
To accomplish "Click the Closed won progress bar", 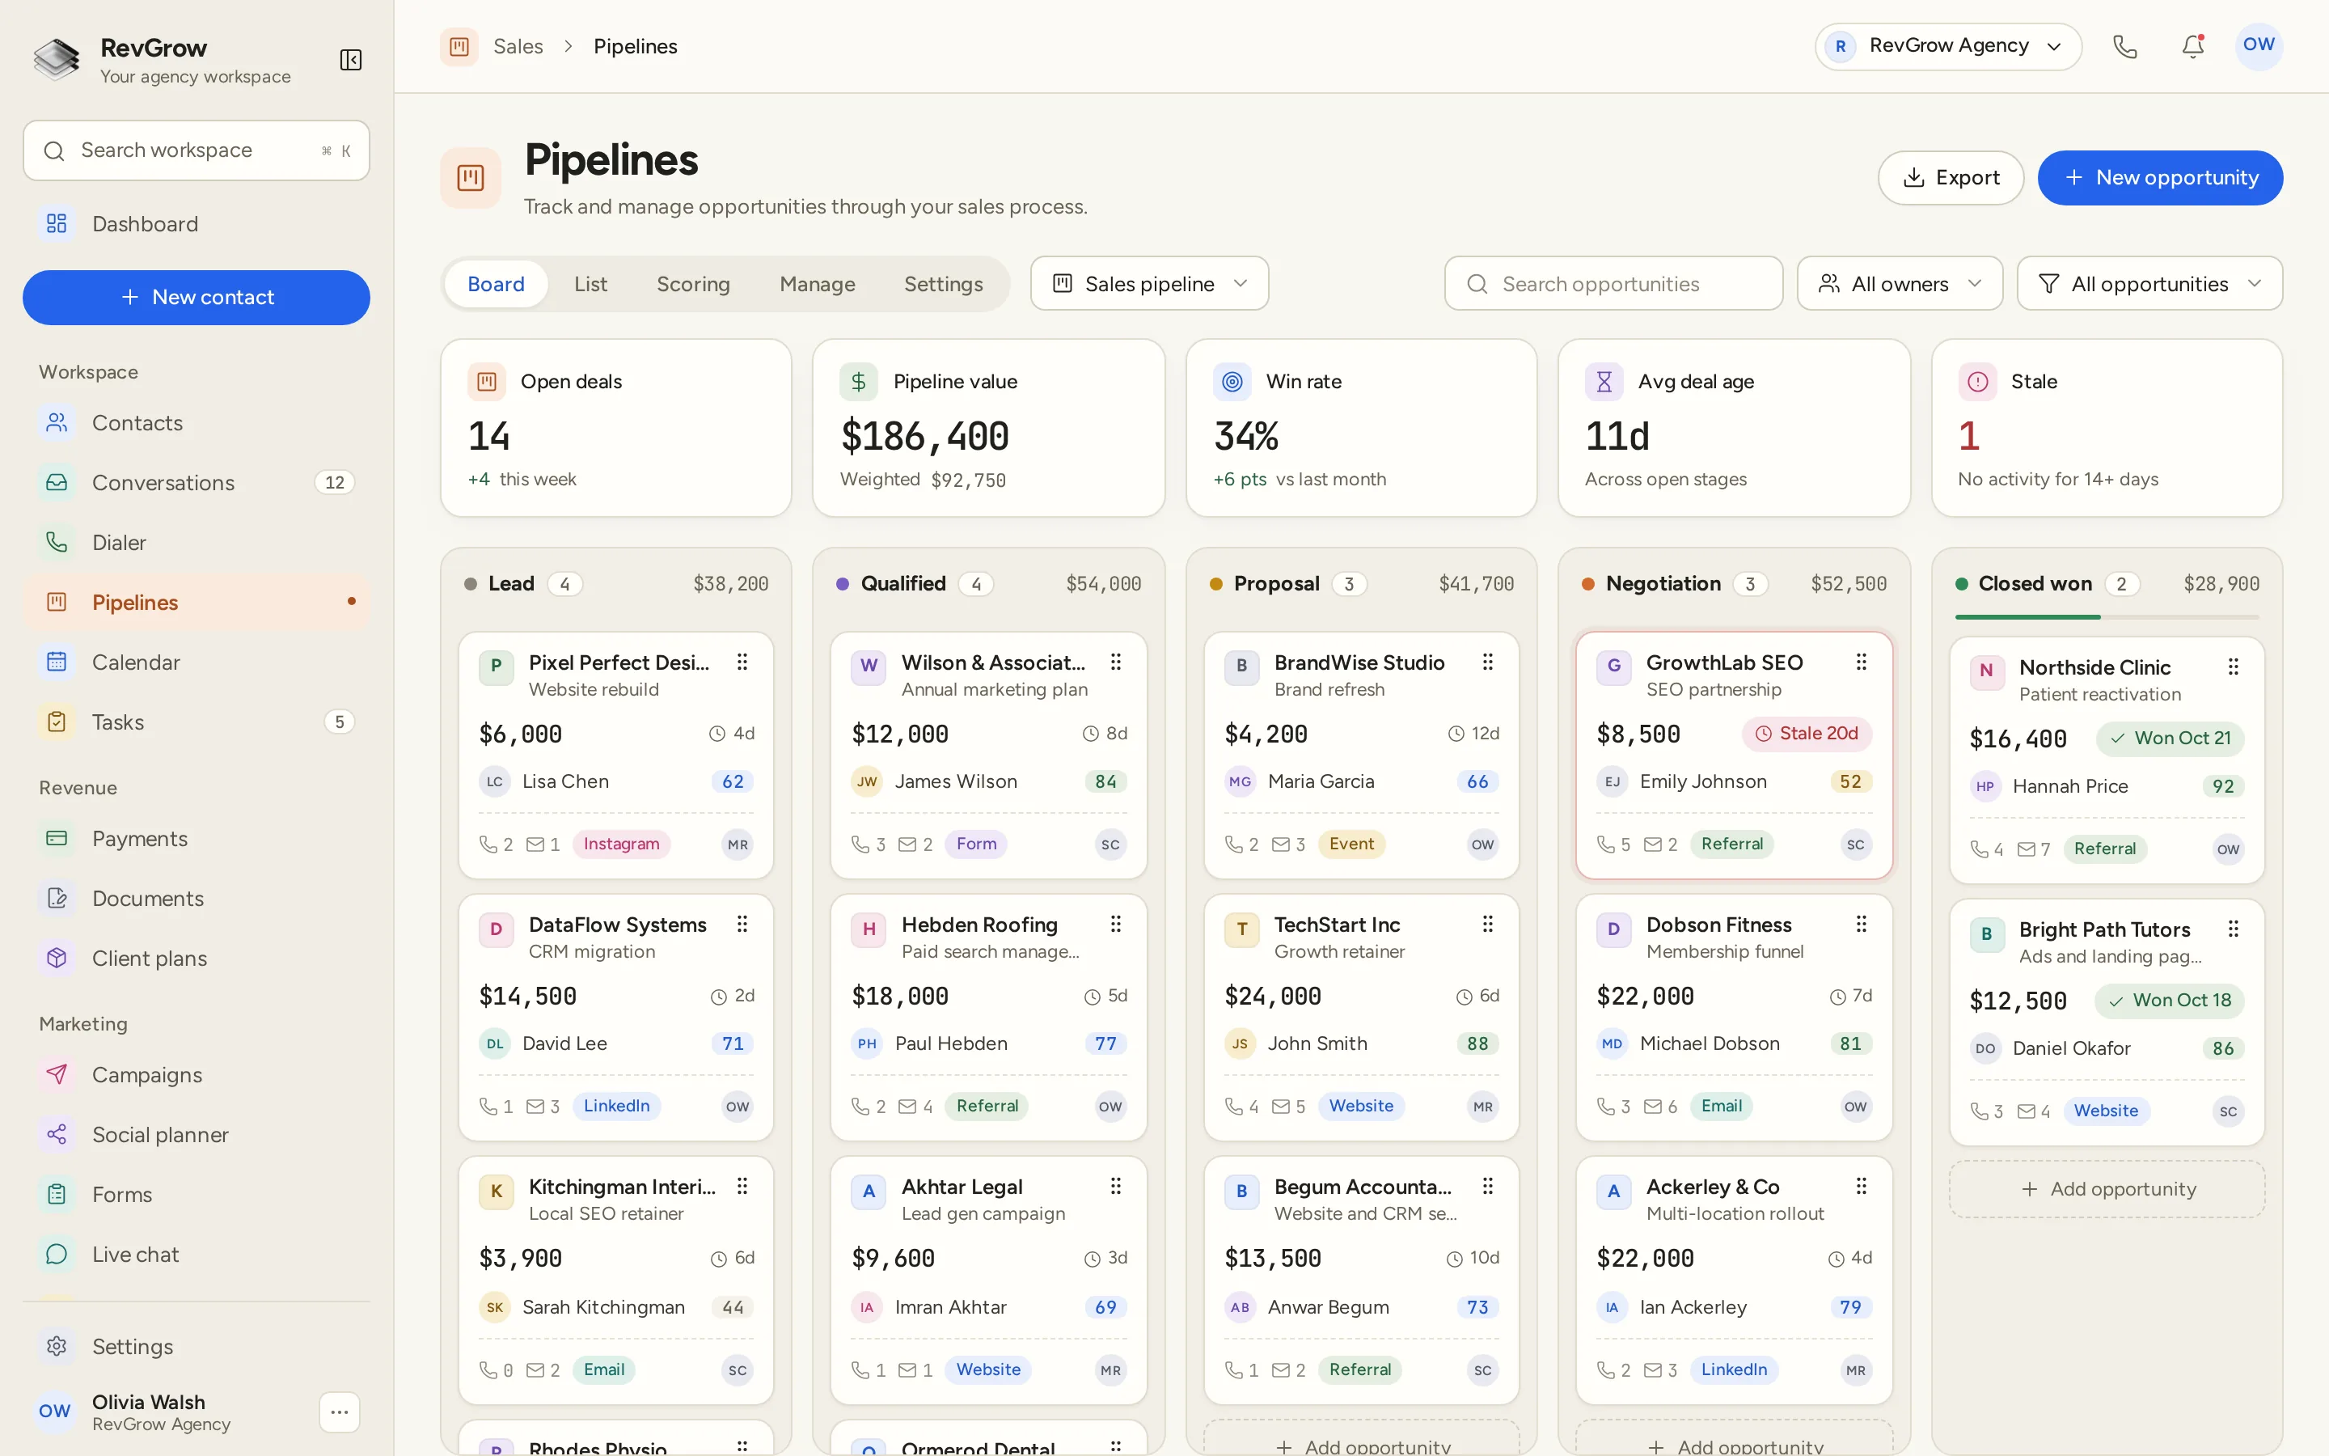I will tap(2107, 616).
